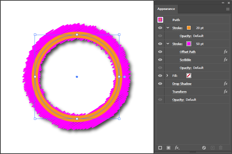Select the Appearance panel tab

pos(166,9)
